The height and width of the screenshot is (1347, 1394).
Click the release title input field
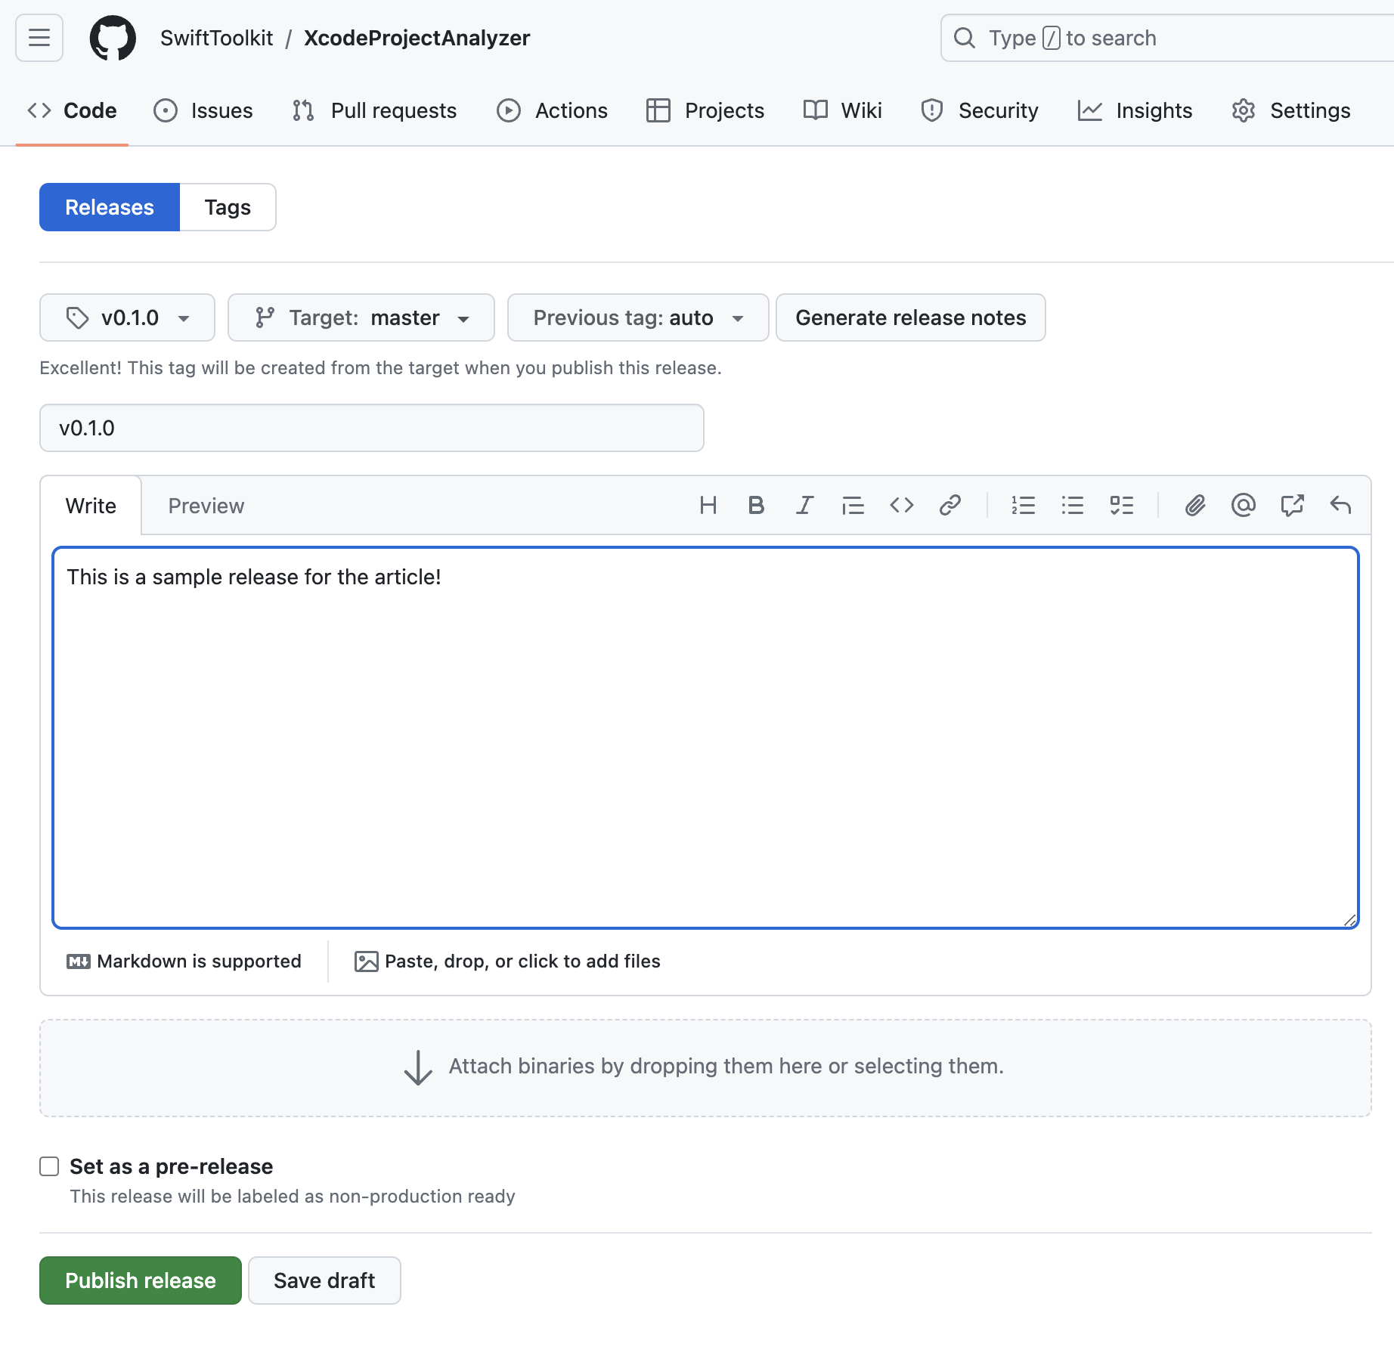coord(371,428)
